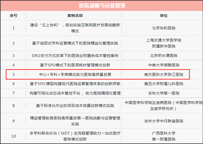Select row number 3 cell

[x=14, y=56]
